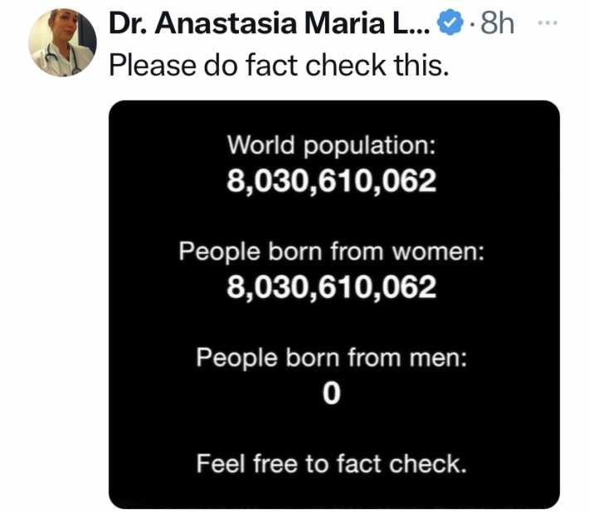589x514 pixels.
Task: Open the attached black image
Action: [333, 305]
